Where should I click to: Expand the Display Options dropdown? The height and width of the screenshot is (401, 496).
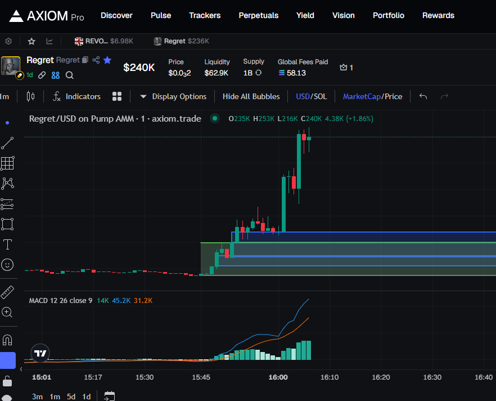[x=173, y=96]
